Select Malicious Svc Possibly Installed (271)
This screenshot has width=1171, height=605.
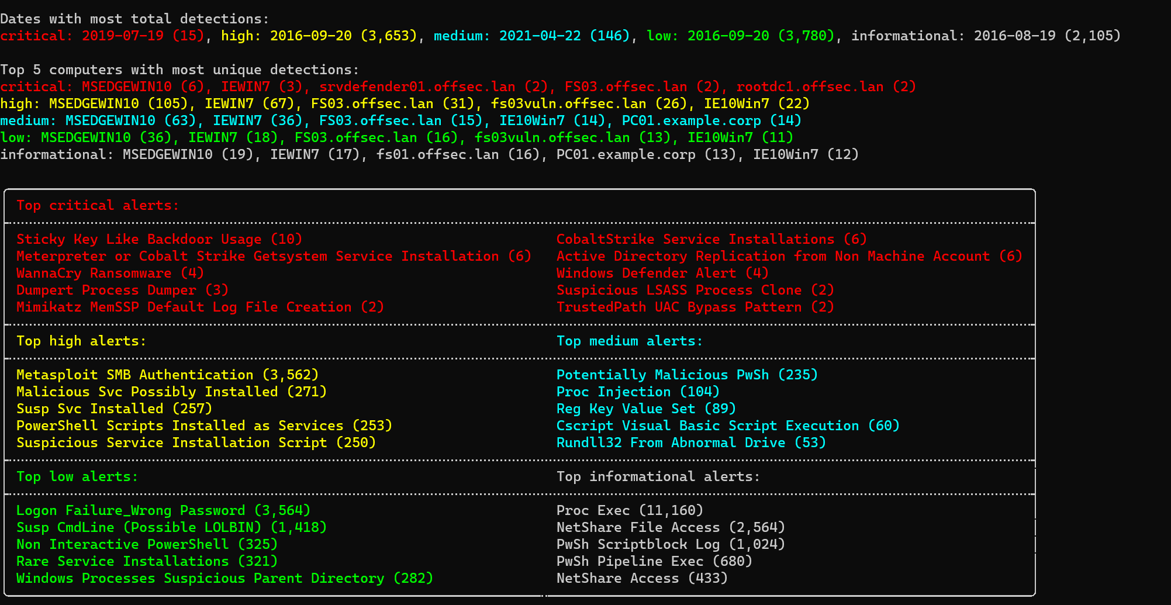pos(171,392)
